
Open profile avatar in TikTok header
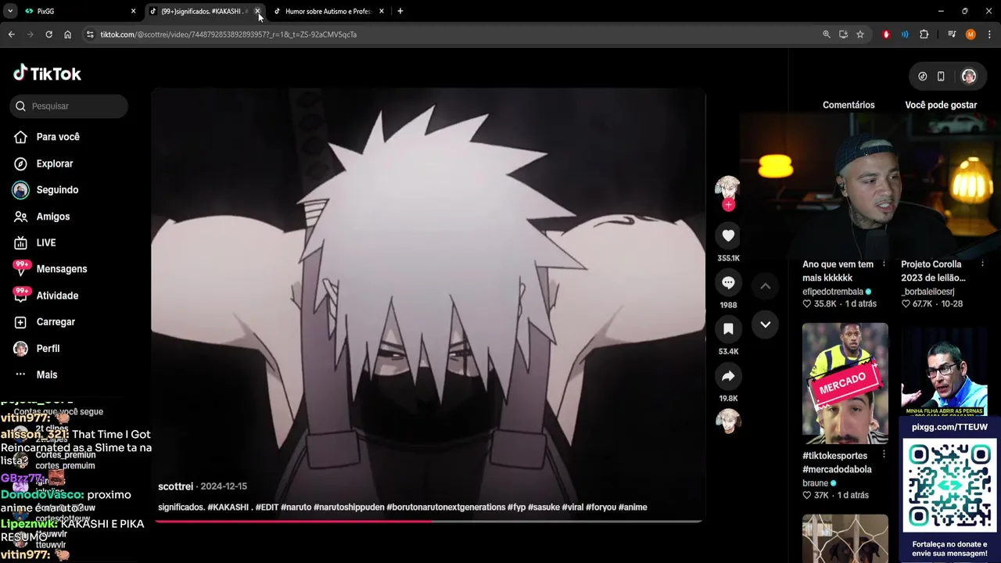[968, 77]
